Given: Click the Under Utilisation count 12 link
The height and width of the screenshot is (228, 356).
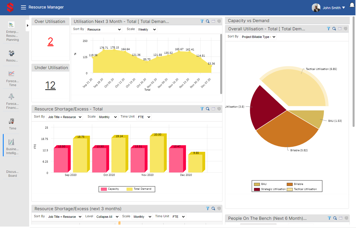Looking at the screenshot, I should (x=50, y=85).
